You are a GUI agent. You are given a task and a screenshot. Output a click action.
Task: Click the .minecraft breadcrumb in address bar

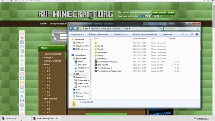coord(116,29)
